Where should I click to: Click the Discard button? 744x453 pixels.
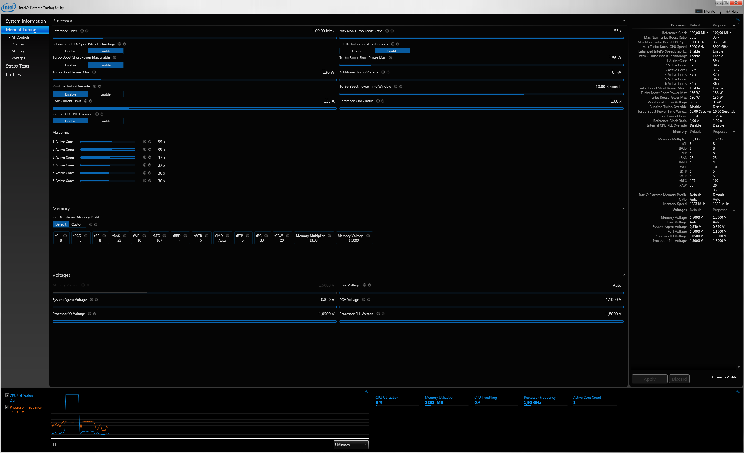point(679,379)
